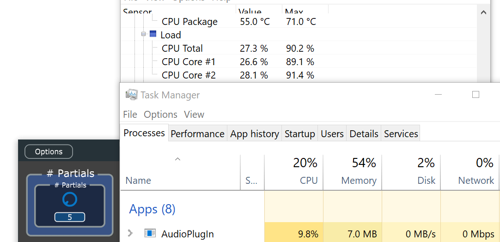Open the Options menu in Task Manager
Image resolution: width=500 pixels, height=242 pixels.
click(x=160, y=115)
